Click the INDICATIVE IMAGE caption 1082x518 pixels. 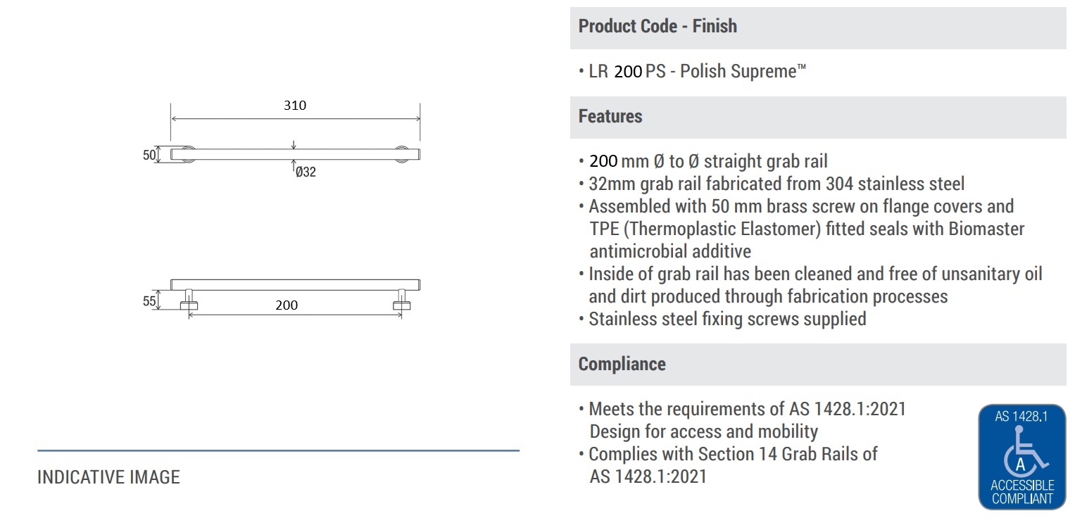coord(108,477)
